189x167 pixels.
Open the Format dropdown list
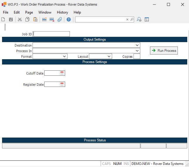(x=65, y=57)
